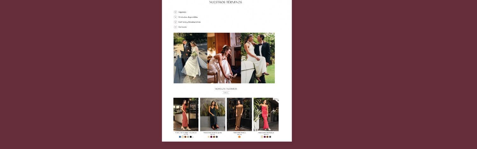This screenshot has width=477, height=149.
Task: Open the Fiesta Diana Velvet Beige link
Action: [x=266, y=132]
